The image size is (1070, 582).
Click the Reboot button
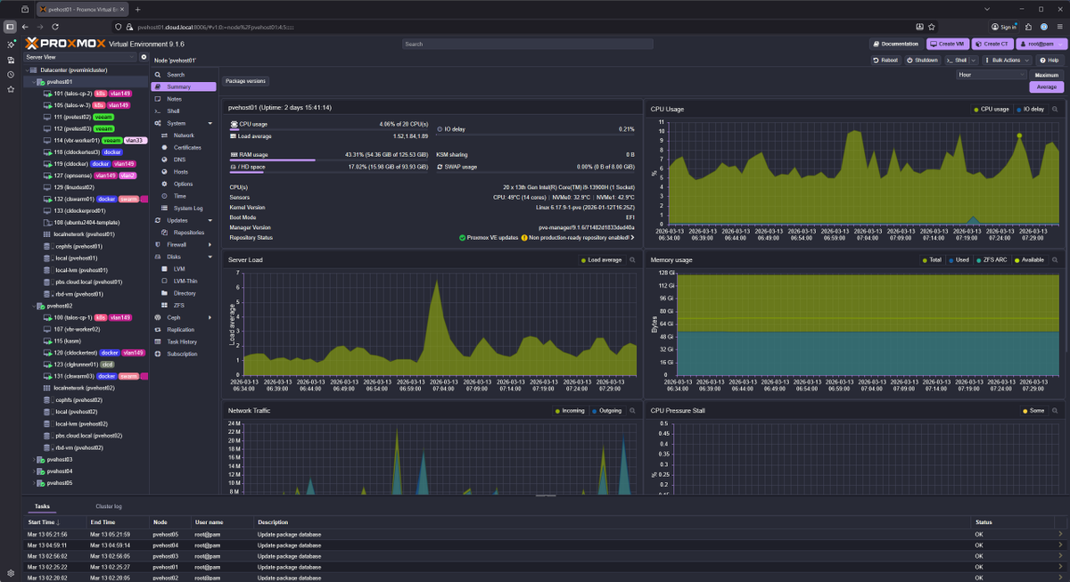885,60
